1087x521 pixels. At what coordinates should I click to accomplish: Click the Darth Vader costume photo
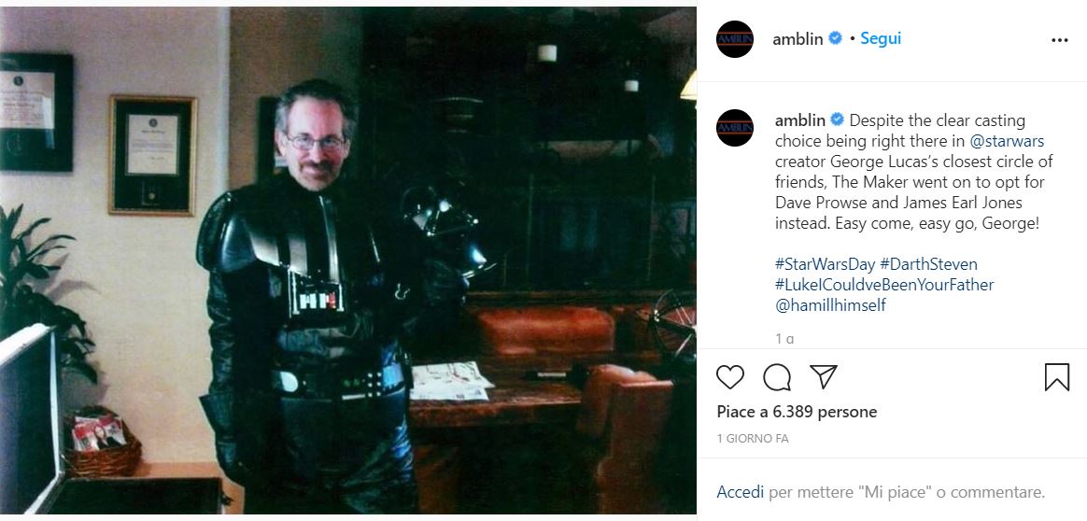tap(348, 260)
